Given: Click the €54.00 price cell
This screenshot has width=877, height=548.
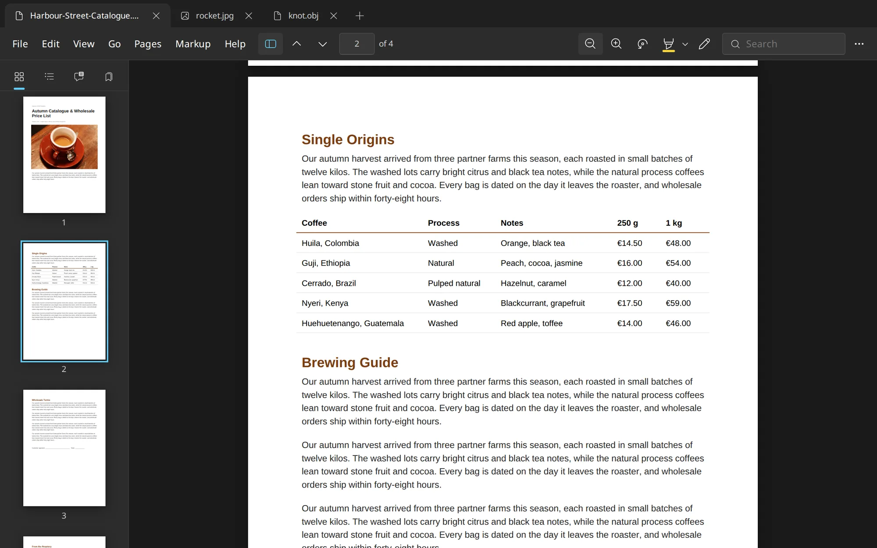Looking at the screenshot, I should click(678, 263).
